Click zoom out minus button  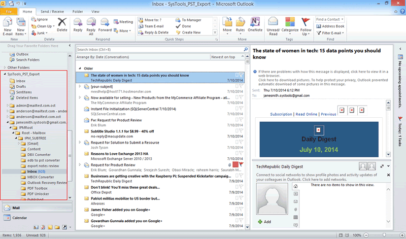pyautogui.click(x=366, y=235)
